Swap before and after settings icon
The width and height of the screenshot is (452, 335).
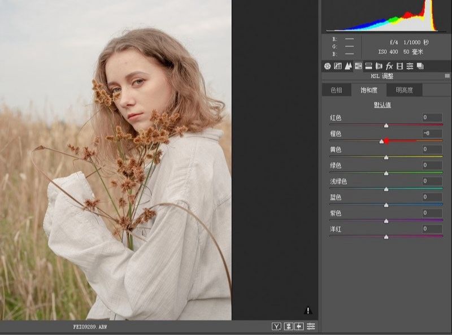288,327
